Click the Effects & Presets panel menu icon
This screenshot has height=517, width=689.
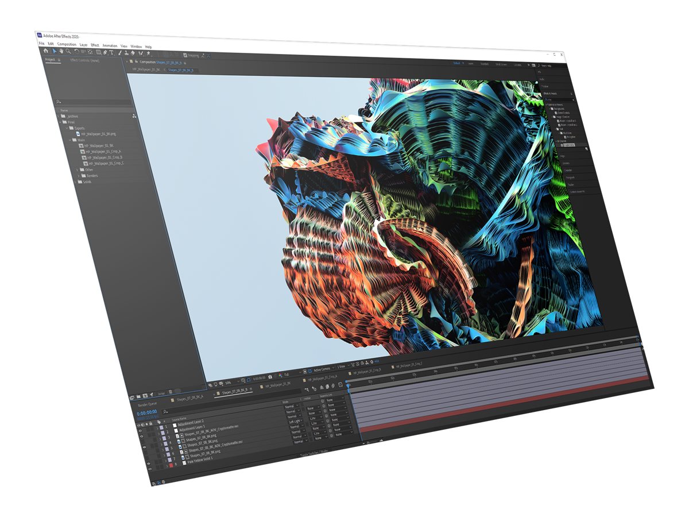571,94
